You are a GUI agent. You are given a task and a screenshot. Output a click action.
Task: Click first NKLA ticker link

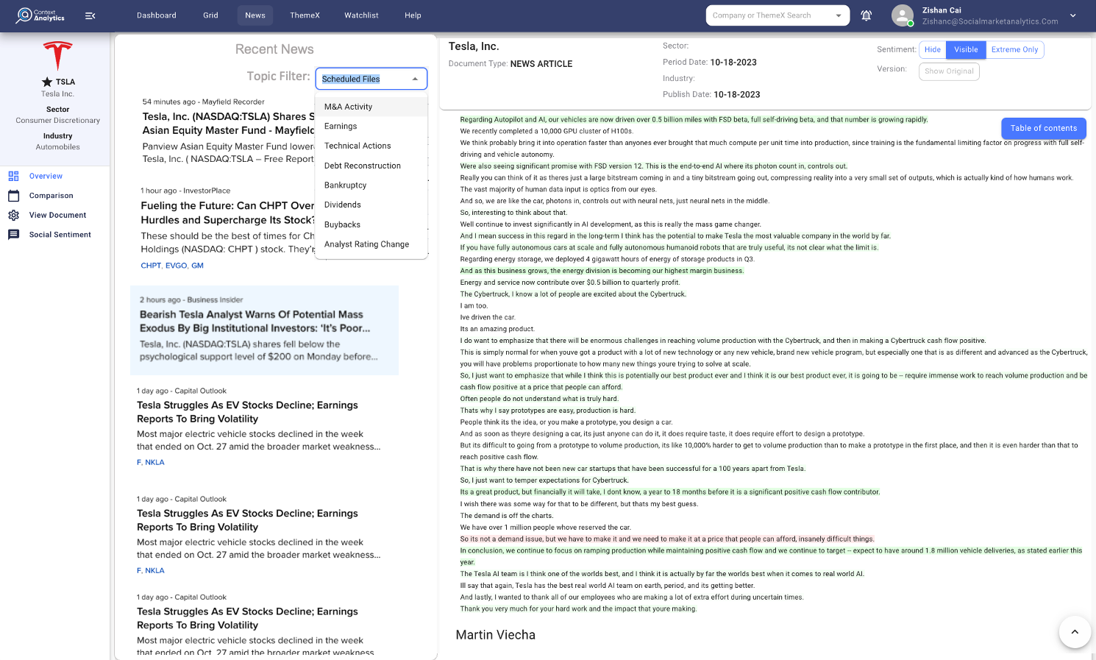tap(154, 462)
